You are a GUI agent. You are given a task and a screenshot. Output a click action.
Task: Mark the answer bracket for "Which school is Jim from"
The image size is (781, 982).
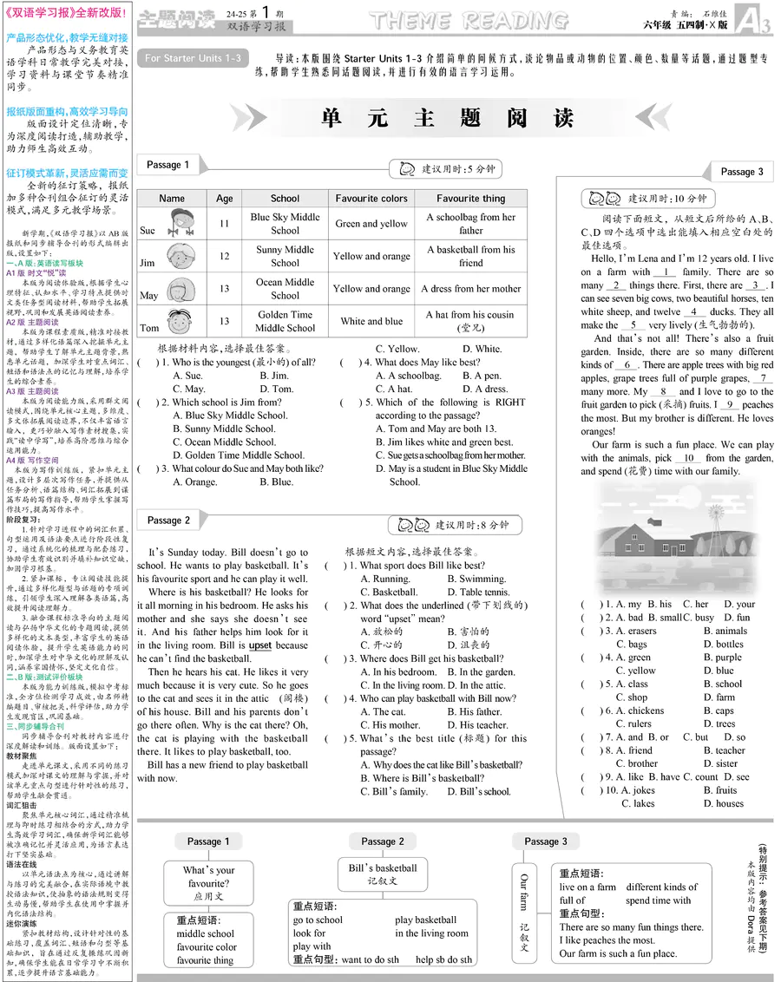[x=147, y=403]
